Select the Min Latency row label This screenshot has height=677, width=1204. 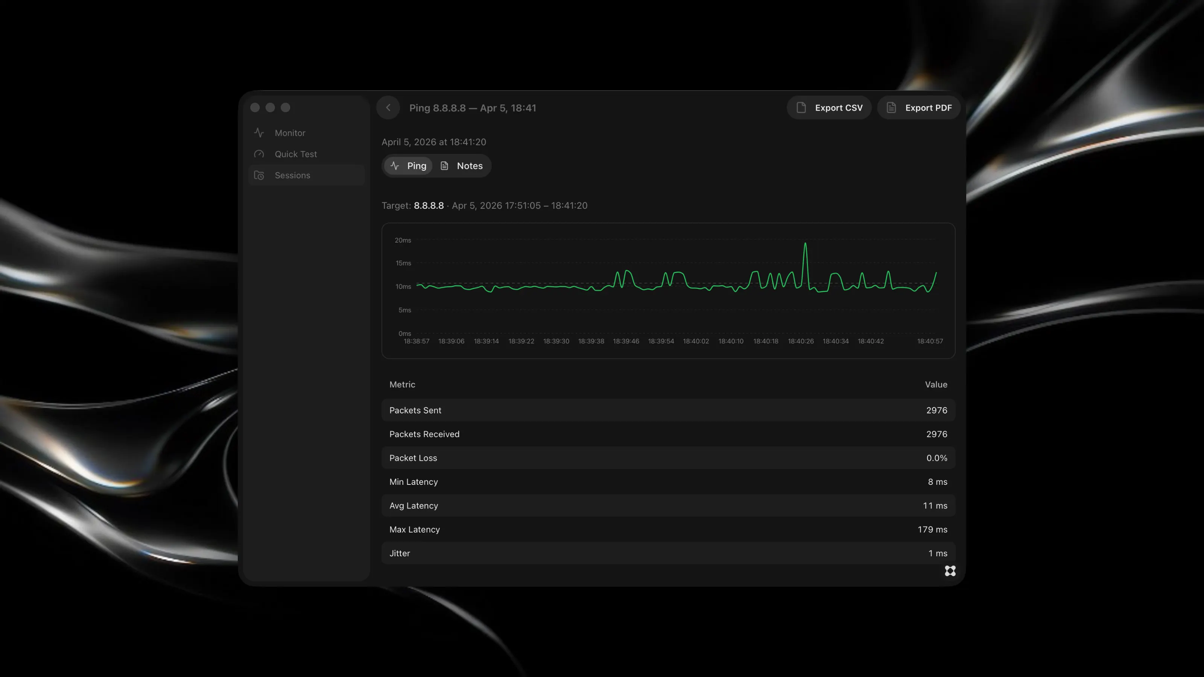pos(413,482)
